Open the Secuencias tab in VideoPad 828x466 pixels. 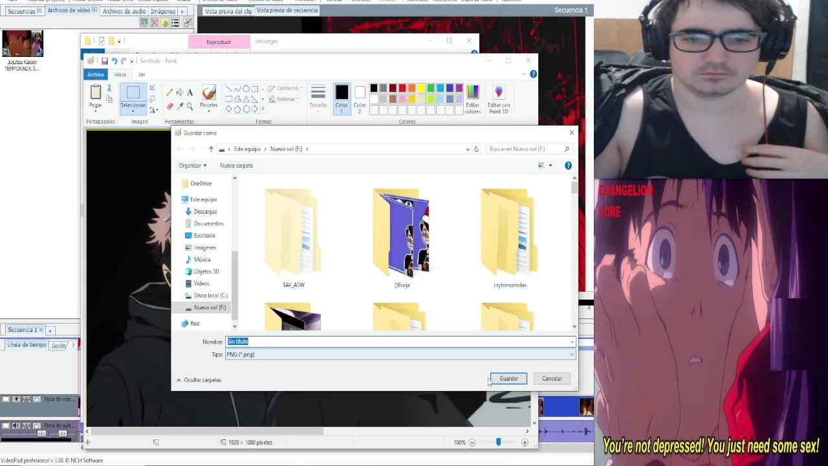[x=24, y=11]
